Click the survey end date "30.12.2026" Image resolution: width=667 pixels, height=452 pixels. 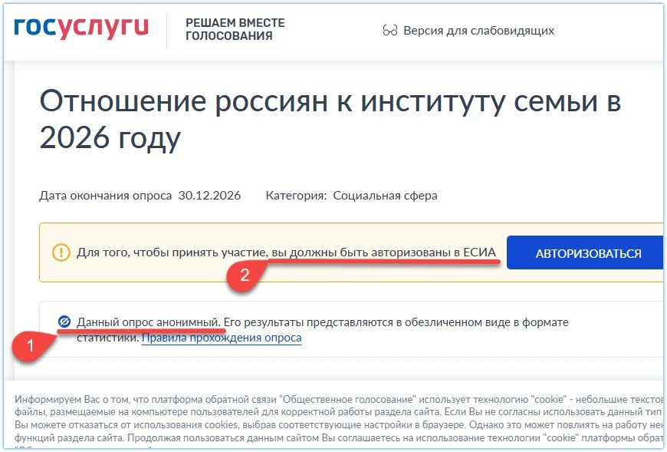(x=209, y=196)
